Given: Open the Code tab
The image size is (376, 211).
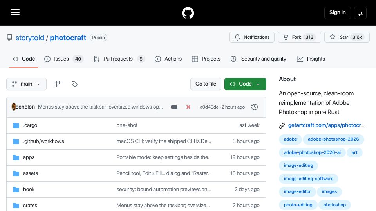Looking at the screenshot, I should coord(24,59).
